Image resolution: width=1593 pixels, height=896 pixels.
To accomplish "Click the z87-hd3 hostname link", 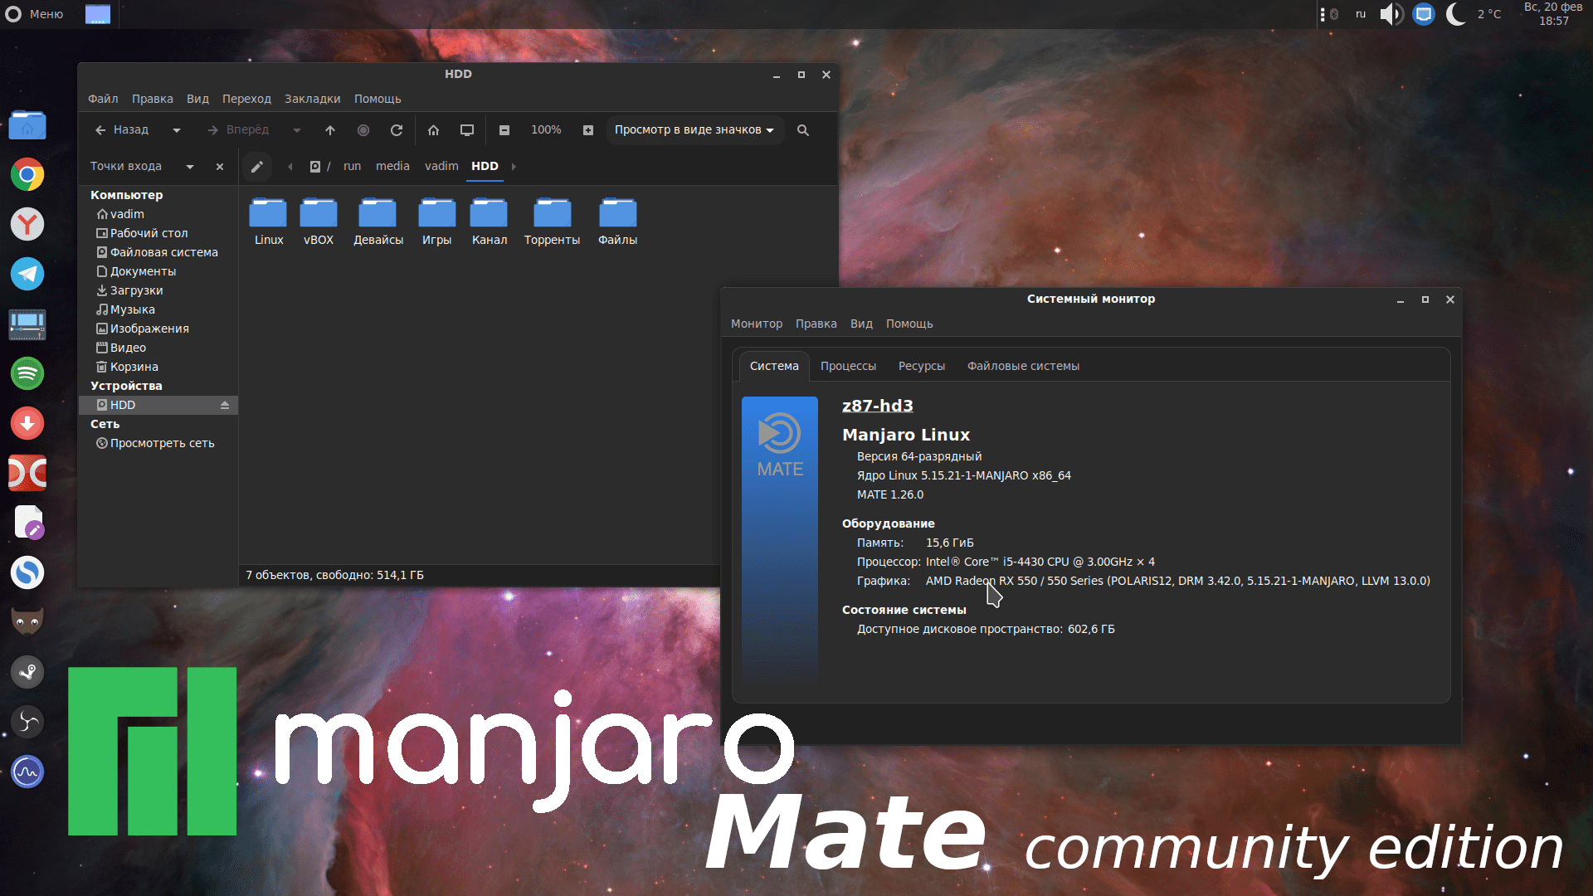I will tap(877, 406).
